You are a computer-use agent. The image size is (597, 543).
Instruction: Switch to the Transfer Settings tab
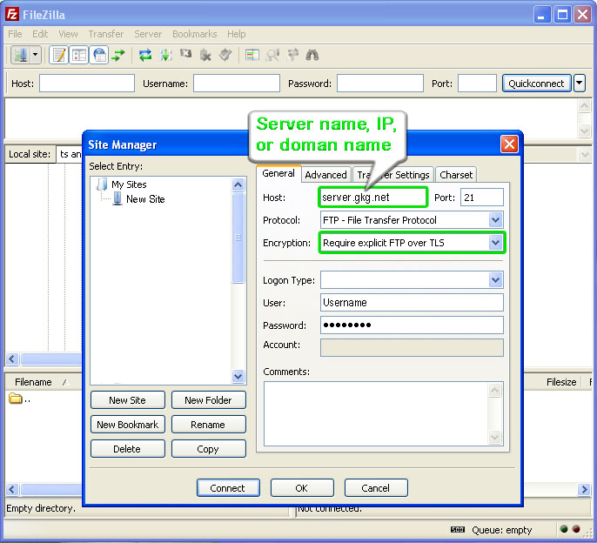(393, 175)
